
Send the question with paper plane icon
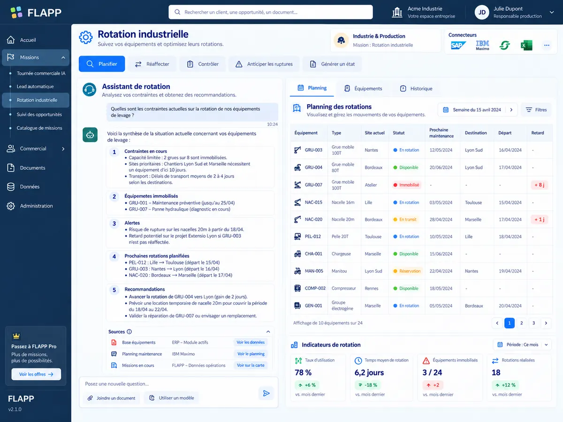point(266,393)
